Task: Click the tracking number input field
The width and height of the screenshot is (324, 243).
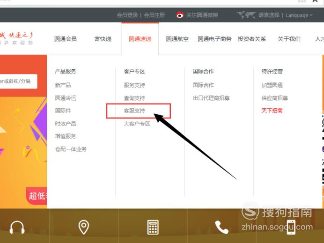Action: click(19, 81)
